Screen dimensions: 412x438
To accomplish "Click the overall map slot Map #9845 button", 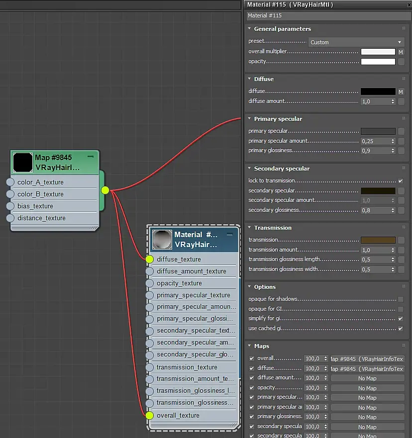I will tap(368, 358).
